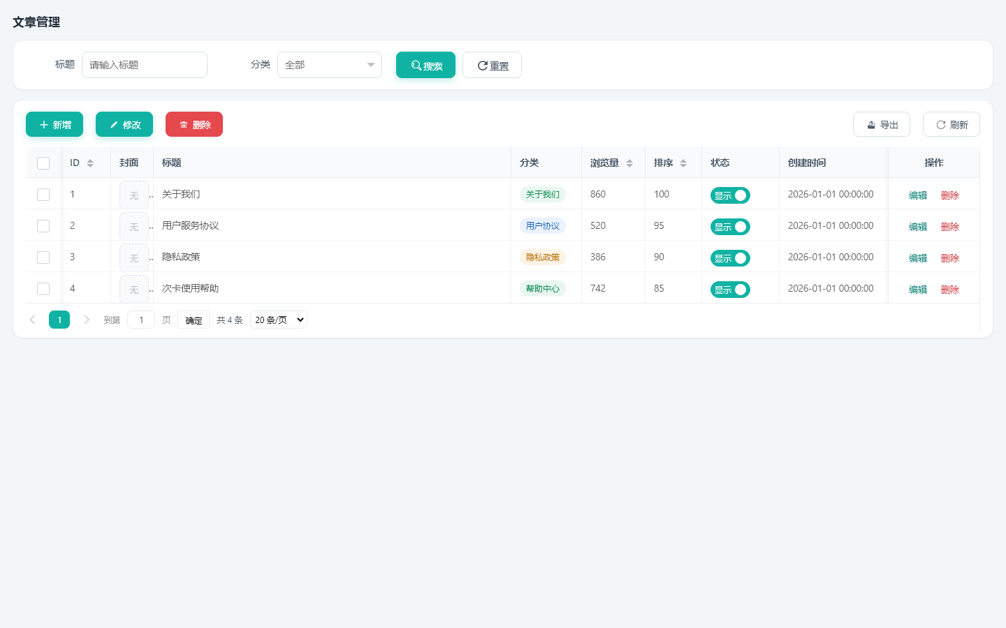Delete the 隐私政策 article row
The height and width of the screenshot is (628, 1006).
(x=950, y=258)
